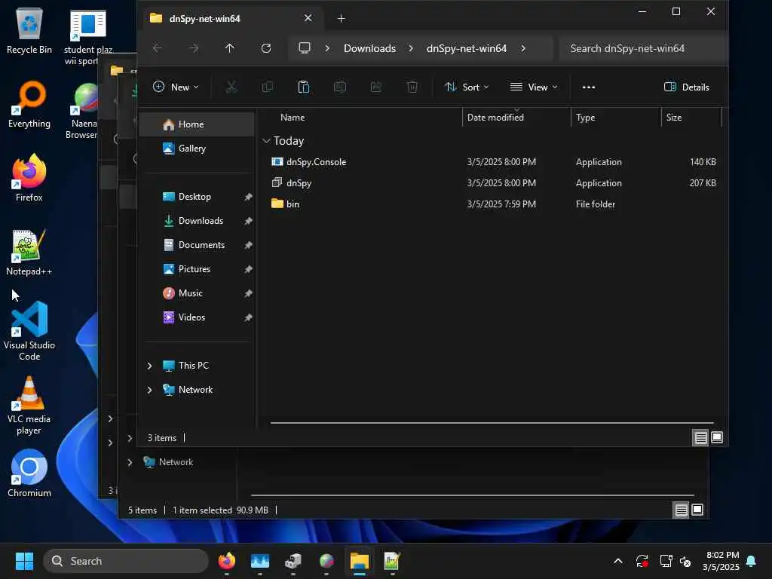Go forward in the Explorer navigation bar
Screen dimensions: 772x579
(x=194, y=48)
